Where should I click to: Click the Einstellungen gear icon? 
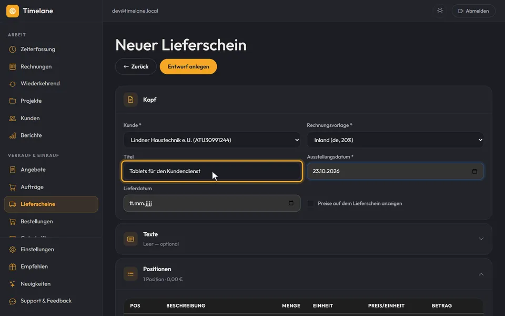coord(13,249)
